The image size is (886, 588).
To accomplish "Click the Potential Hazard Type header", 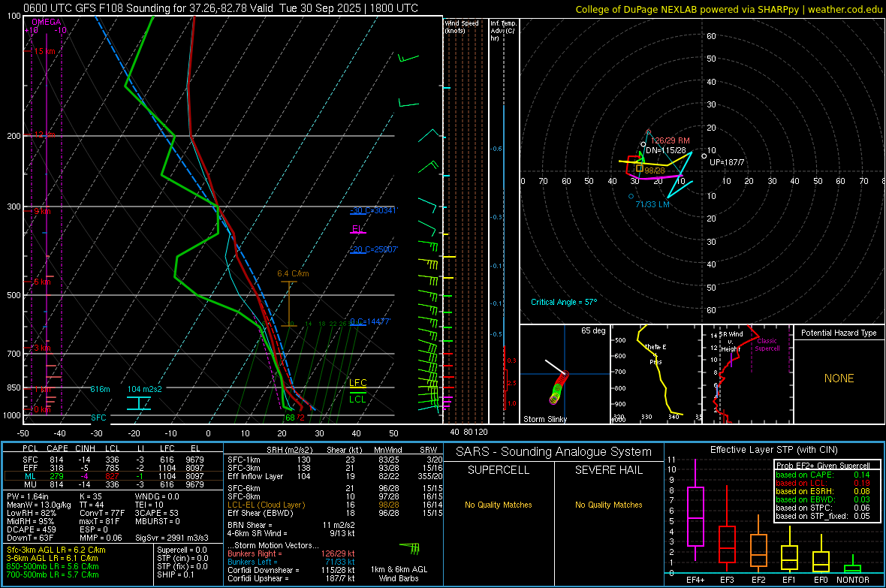I will (839, 333).
